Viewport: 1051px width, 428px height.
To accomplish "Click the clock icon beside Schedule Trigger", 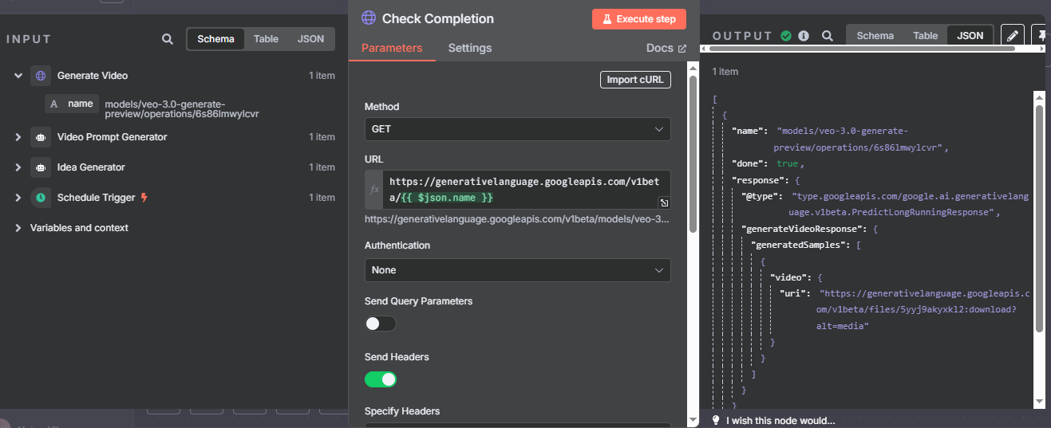I will coord(41,198).
